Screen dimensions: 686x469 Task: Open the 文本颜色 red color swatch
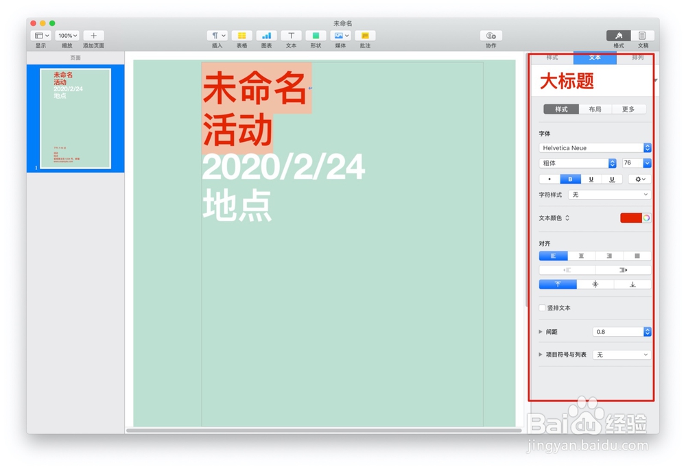click(x=628, y=217)
